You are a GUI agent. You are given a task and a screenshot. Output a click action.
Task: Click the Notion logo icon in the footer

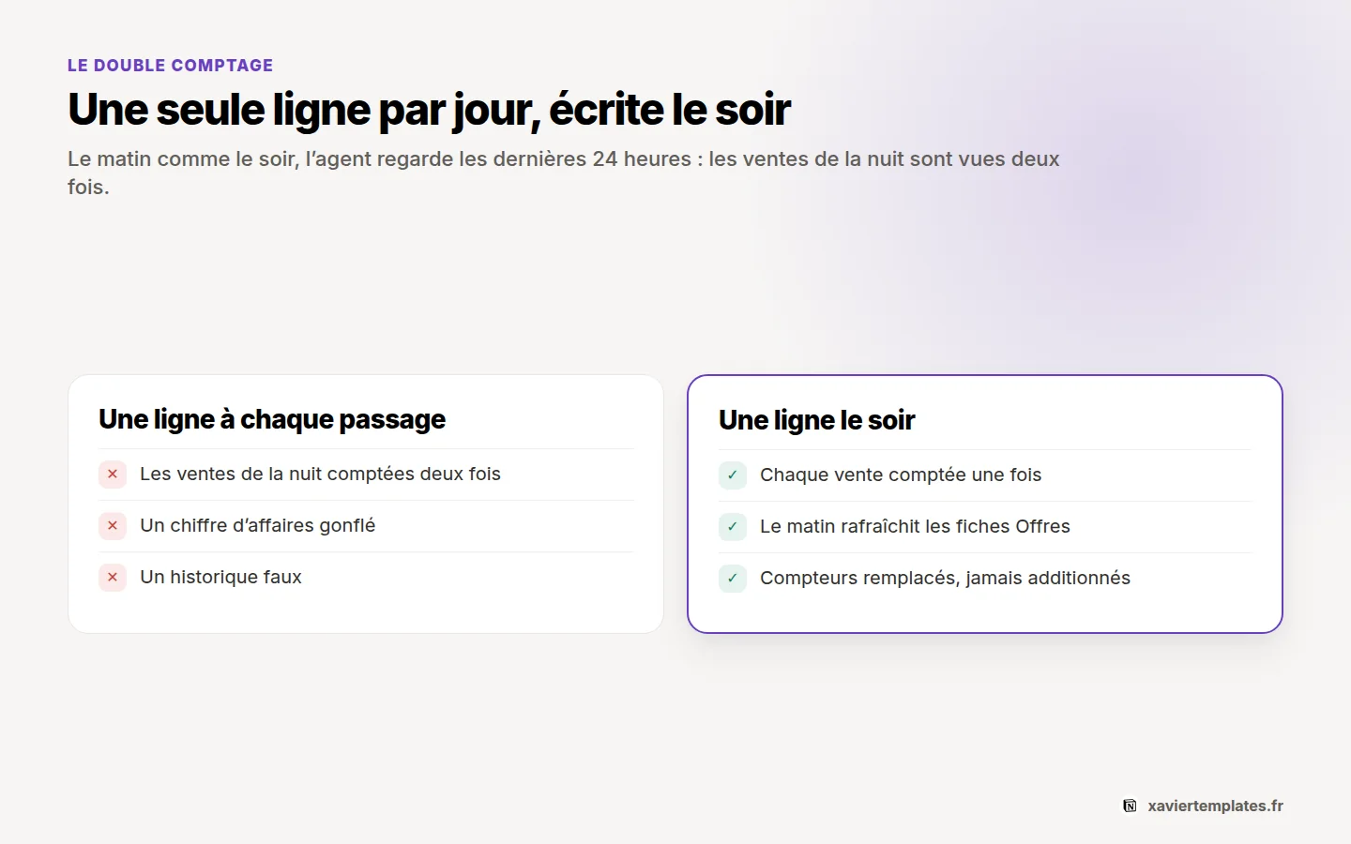point(1131,806)
